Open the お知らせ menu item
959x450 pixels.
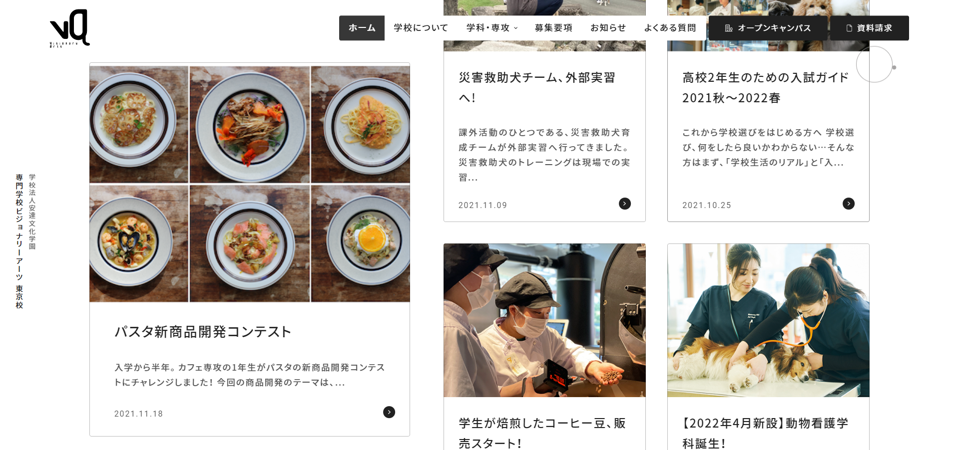tap(608, 28)
